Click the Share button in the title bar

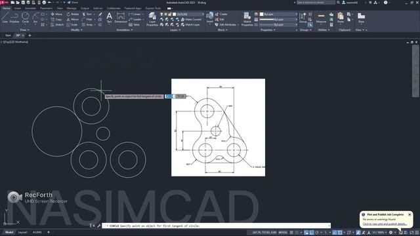72,3
